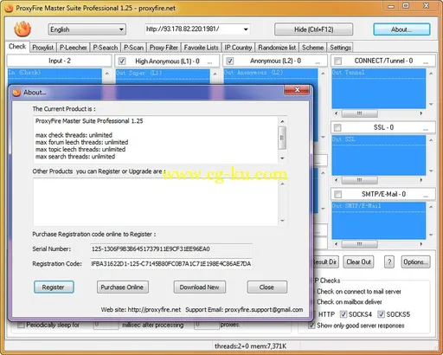This screenshot has width=443, height=355.
Task: Open the Scheme tab
Action: click(x=312, y=48)
